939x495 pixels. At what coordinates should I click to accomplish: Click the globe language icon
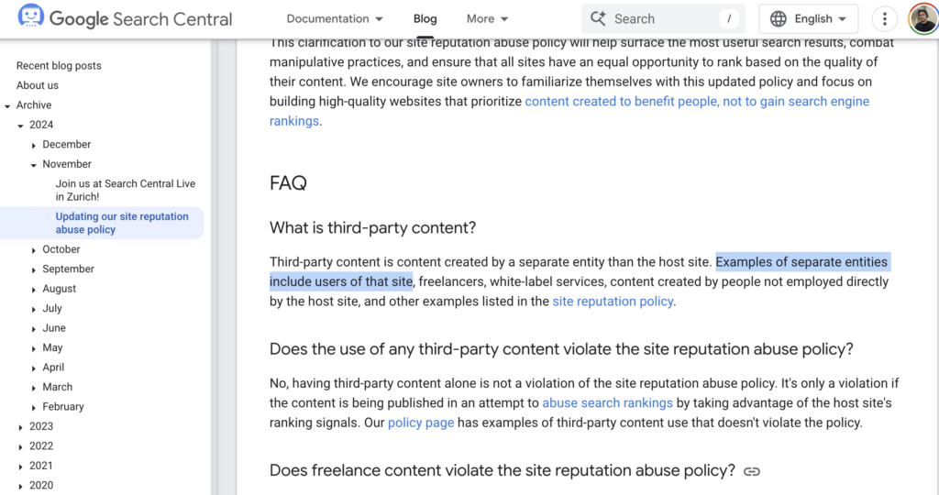click(x=779, y=18)
